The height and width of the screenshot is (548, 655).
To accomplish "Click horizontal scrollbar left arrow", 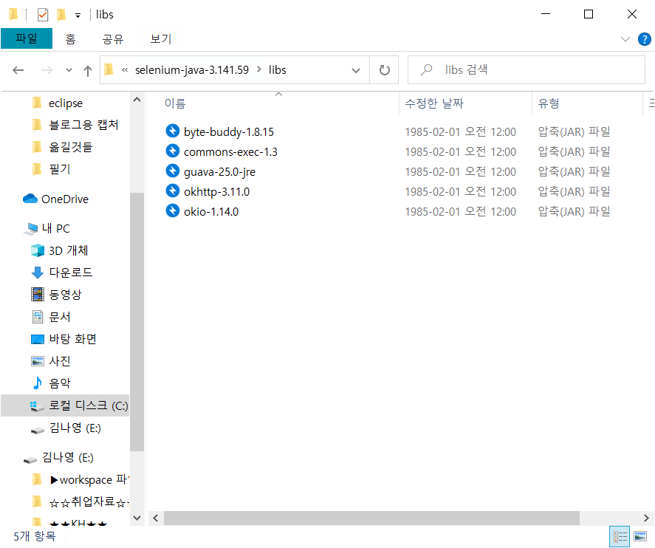I will 155,518.
